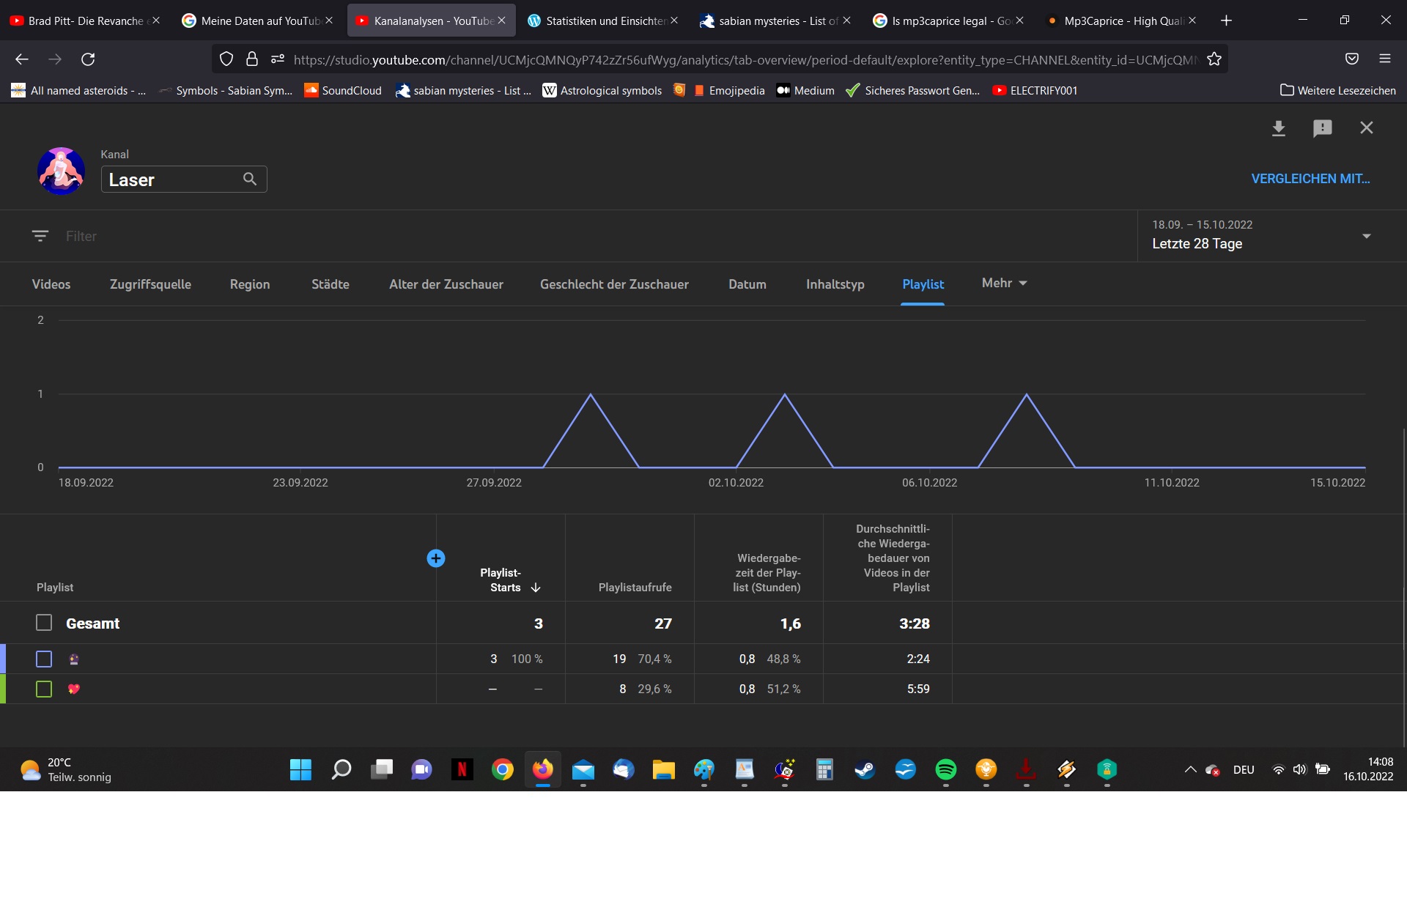This screenshot has width=1407, height=910.
Task: Click the blue plus add-metric icon
Action: tap(435, 558)
